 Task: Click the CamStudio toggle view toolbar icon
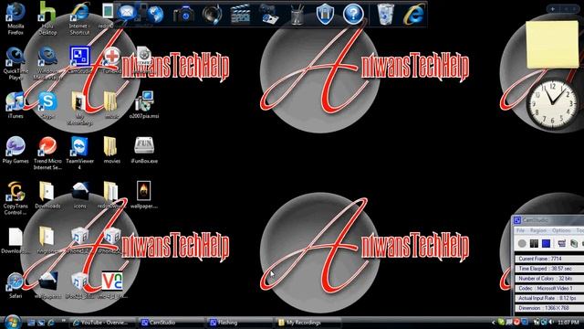[x=562, y=244]
